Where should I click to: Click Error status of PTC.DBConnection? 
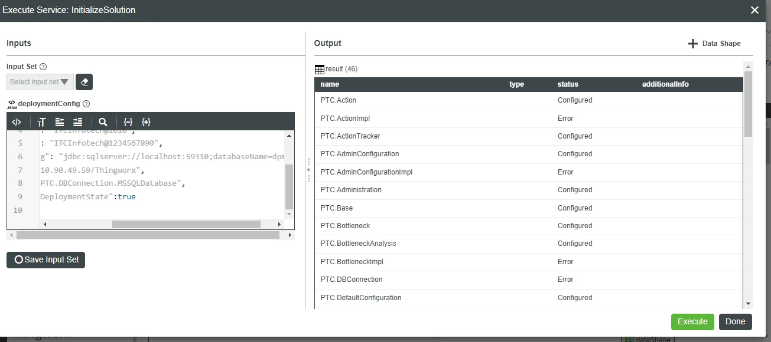(x=565, y=279)
